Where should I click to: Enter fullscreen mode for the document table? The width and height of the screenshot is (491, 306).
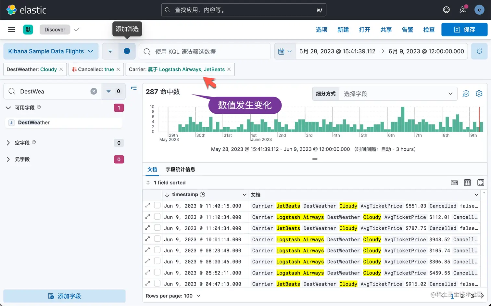tap(481, 183)
